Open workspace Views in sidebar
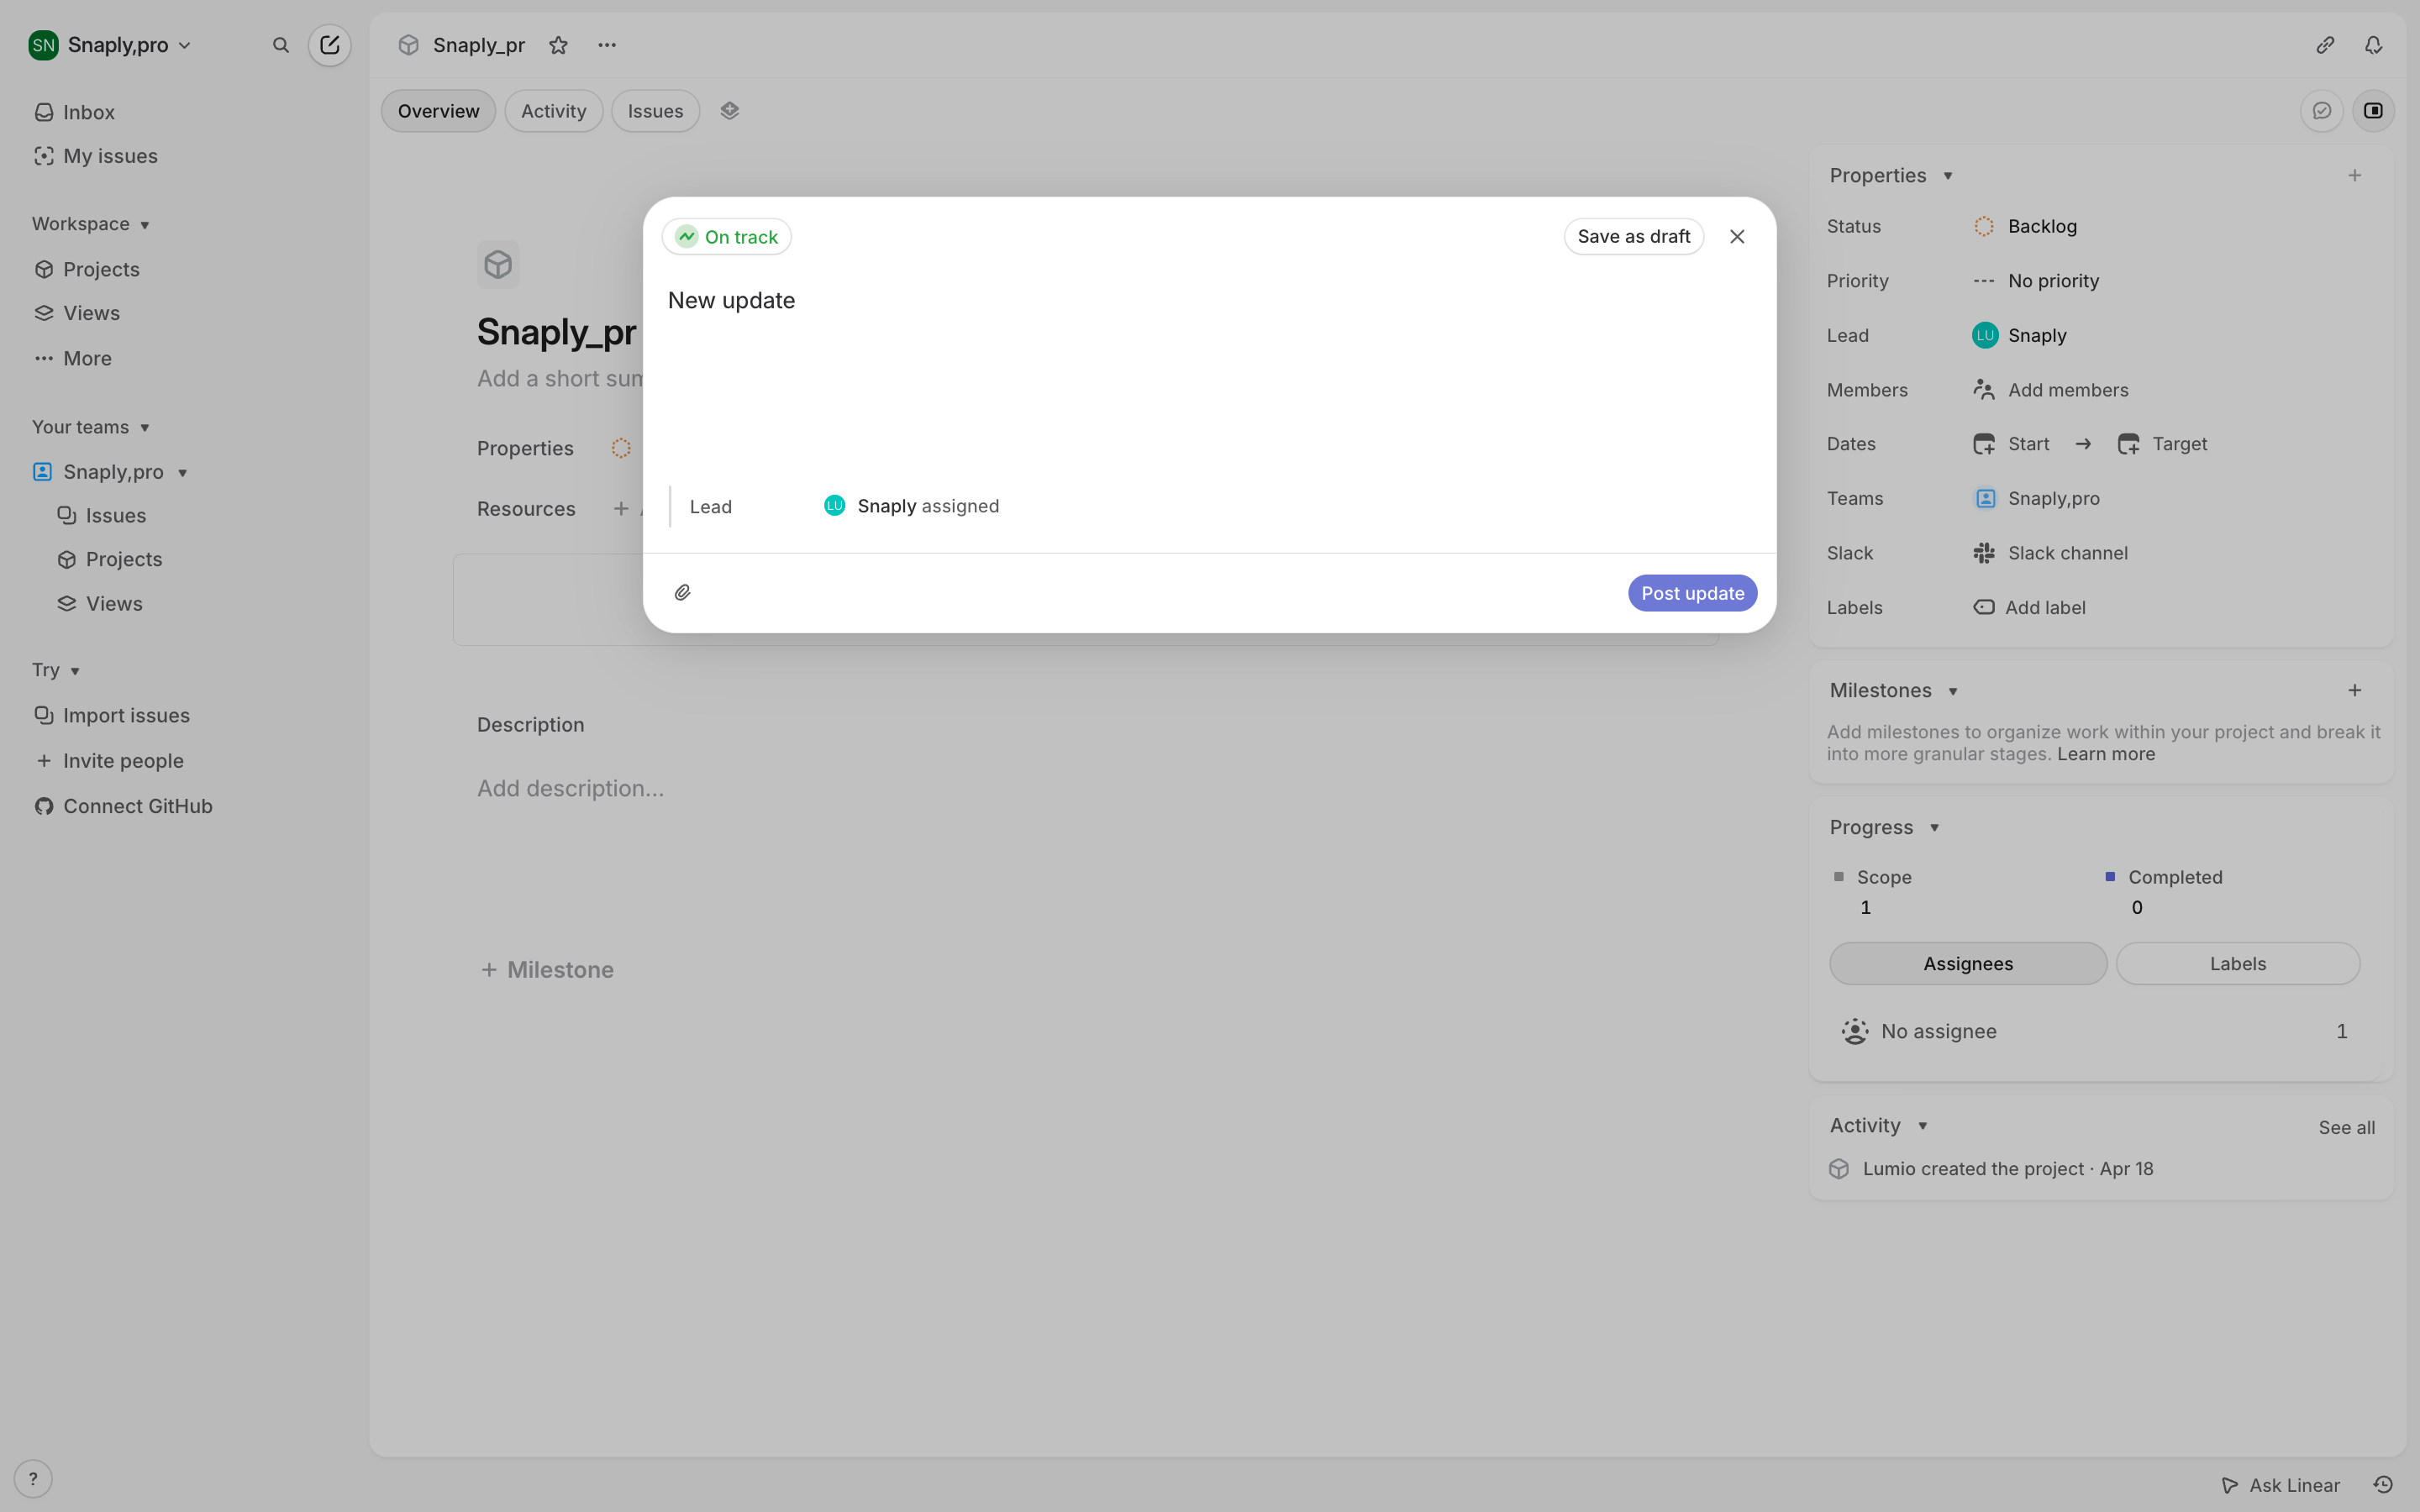Viewport: 2420px width, 1512px height. (x=77, y=314)
